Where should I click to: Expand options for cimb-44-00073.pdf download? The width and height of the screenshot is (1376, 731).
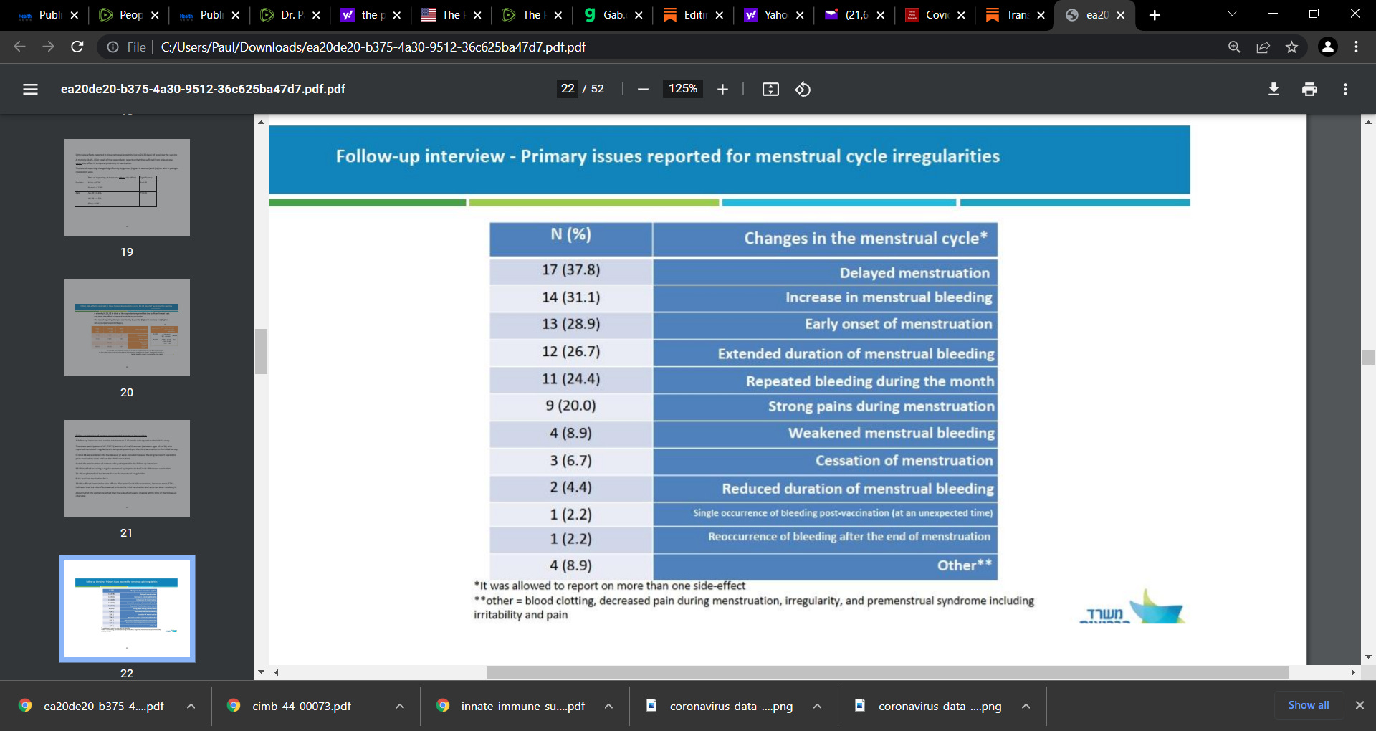click(400, 706)
